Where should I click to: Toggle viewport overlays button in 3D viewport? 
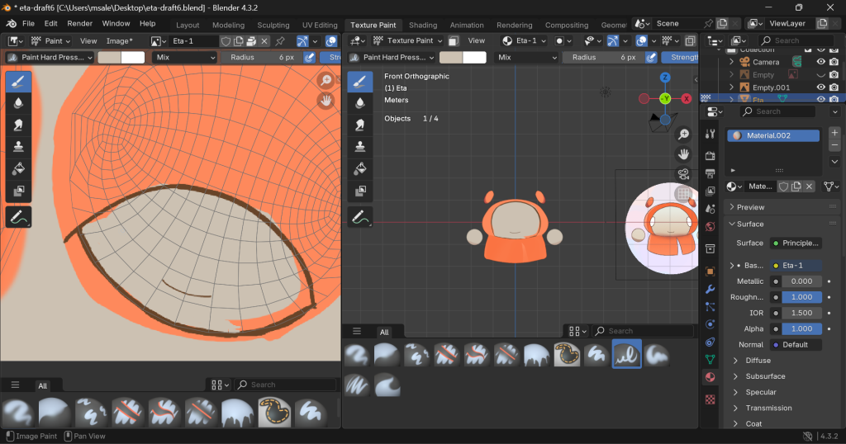point(641,40)
